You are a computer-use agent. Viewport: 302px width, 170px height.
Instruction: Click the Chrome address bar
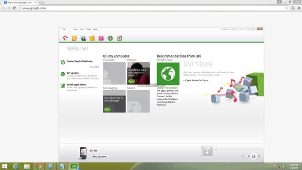(x=153, y=8)
